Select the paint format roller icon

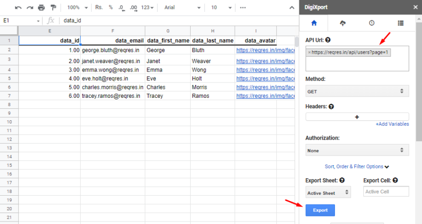click(x=53, y=7)
